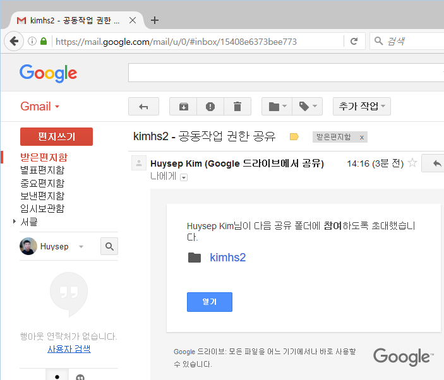The height and width of the screenshot is (380, 444).
Task: Open 임시보관함 folder
Action: pos(42,208)
